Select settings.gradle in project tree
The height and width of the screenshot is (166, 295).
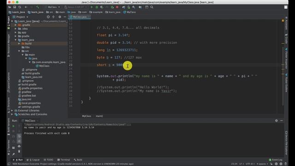click(x=29, y=107)
